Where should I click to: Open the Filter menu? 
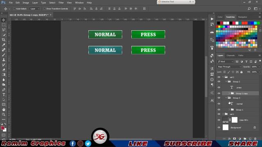coord(61,3)
